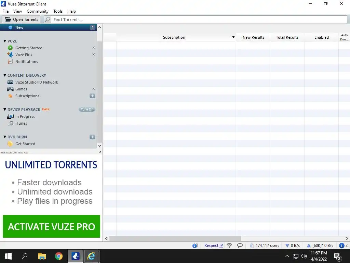Add a DVD with the DVD Burn plus icon
The image size is (350, 263).
pyautogui.click(x=92, y=137)
